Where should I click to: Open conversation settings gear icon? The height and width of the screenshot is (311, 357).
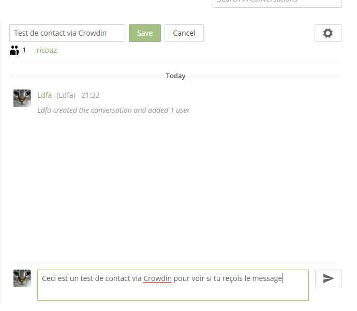pyautogui.click(x=328, y=33)
